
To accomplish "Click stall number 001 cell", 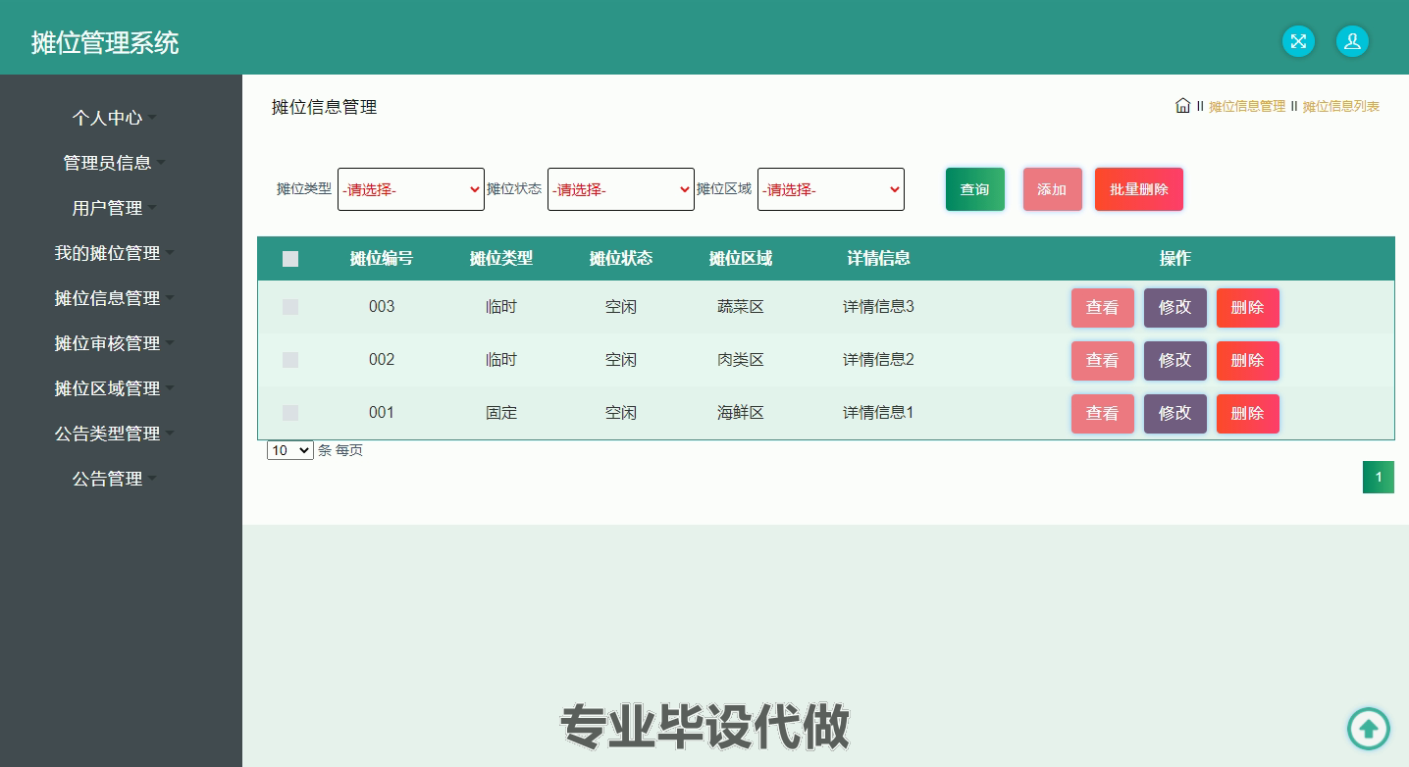I will point(382,413).
